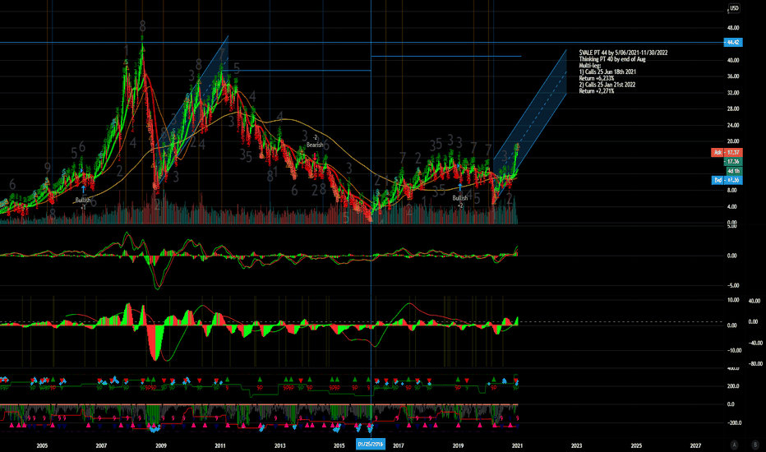Select text 'Return +6,233%'
Image resolution: width=766 pixels, height=452 pixels.
coord(597,78)
